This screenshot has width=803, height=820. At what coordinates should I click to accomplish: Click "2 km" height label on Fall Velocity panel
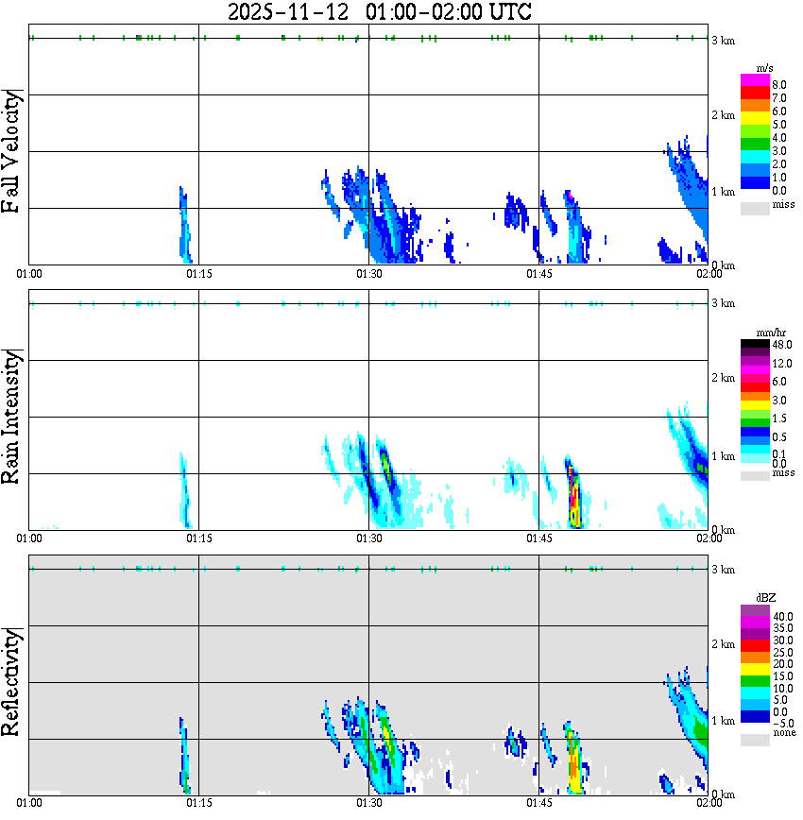[x=723, y=115]
